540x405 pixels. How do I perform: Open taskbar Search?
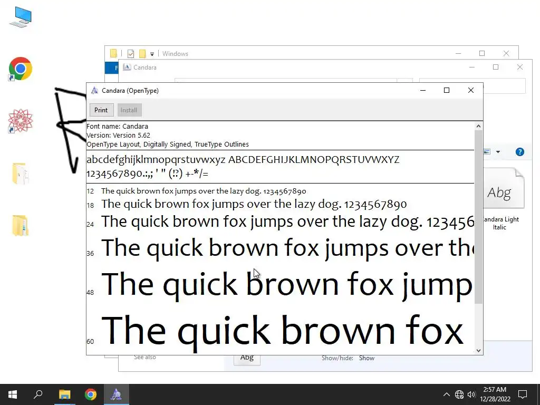pyautogui.click(x=38, y=394)
